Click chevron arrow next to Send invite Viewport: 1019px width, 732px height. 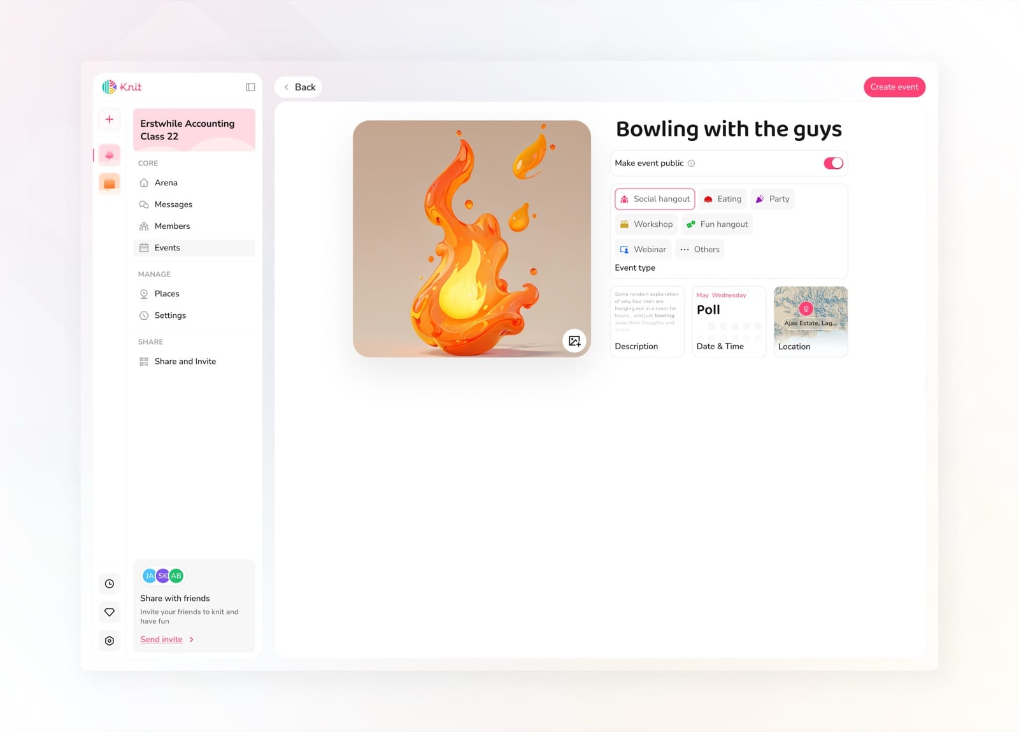click(191, 640)
